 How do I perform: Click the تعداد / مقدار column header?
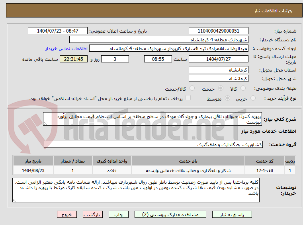click(72, 161)
